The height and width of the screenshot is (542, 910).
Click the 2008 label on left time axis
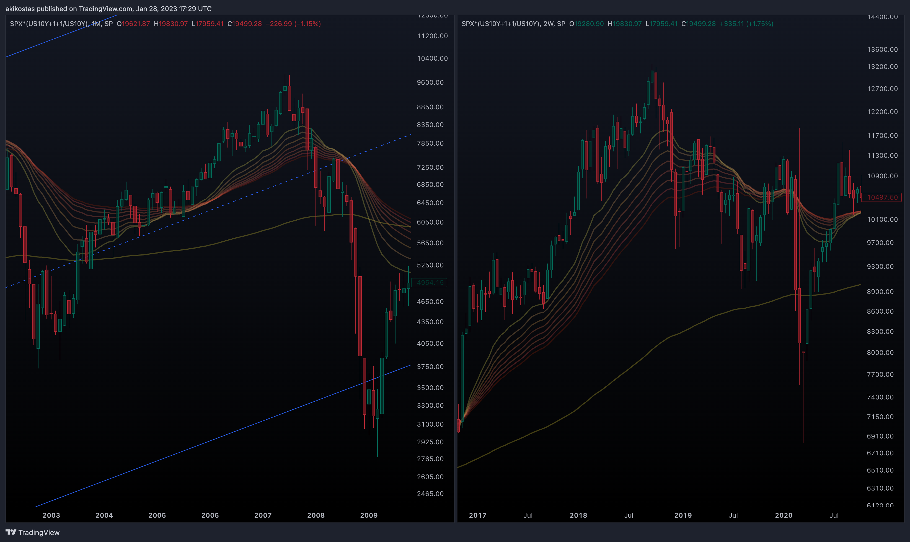click(x=316, y=515)
